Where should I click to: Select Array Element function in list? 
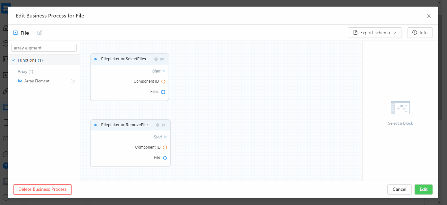pyautogui.click(x=37, y=81)
